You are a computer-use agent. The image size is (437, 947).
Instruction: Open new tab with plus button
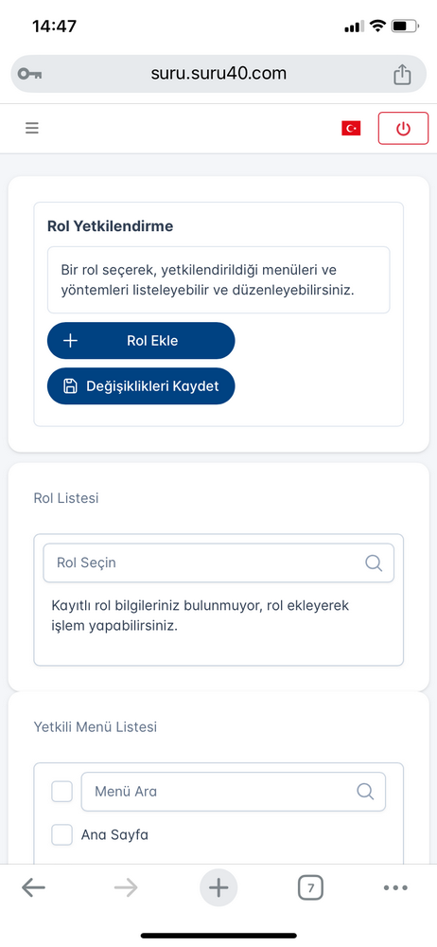pos(218,887)
